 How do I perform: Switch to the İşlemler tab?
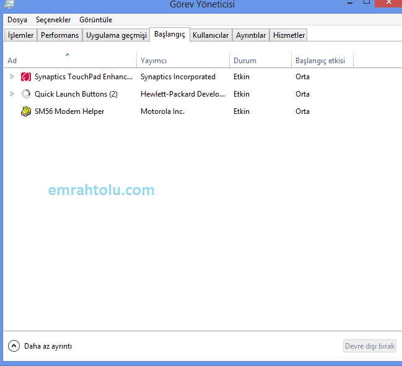pos(21,35)
